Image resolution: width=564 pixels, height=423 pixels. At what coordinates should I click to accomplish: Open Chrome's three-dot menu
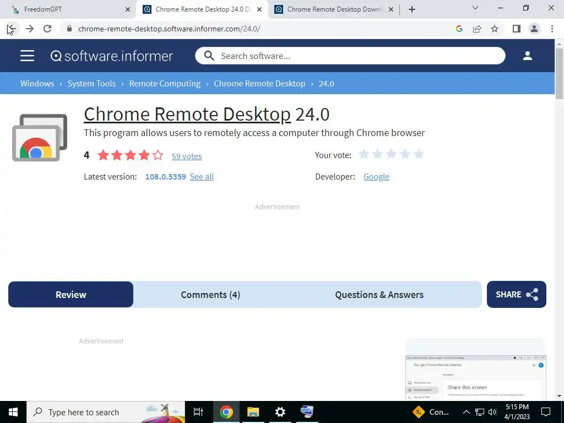[x=552, y=29]
